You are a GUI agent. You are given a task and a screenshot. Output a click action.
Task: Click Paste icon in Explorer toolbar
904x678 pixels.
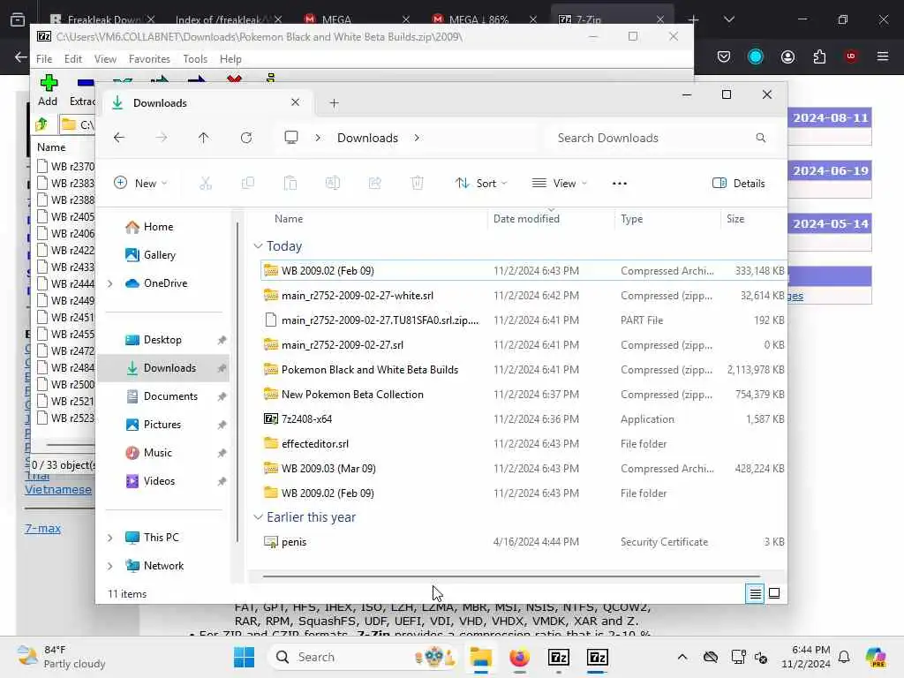290,184
